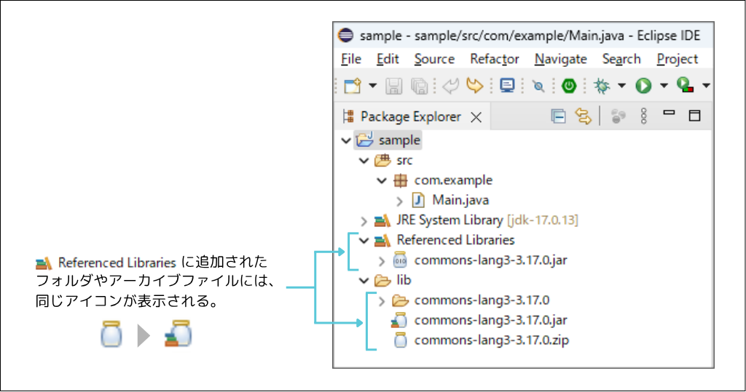The image size is (746, 392).
Task: Click the Run Last Tool coverage icon
Action: [685, 85]
